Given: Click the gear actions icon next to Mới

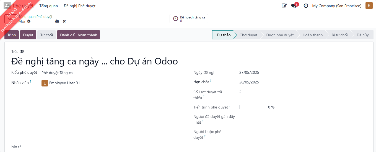Looking at the screenshot, I should [x=29, y=21].
